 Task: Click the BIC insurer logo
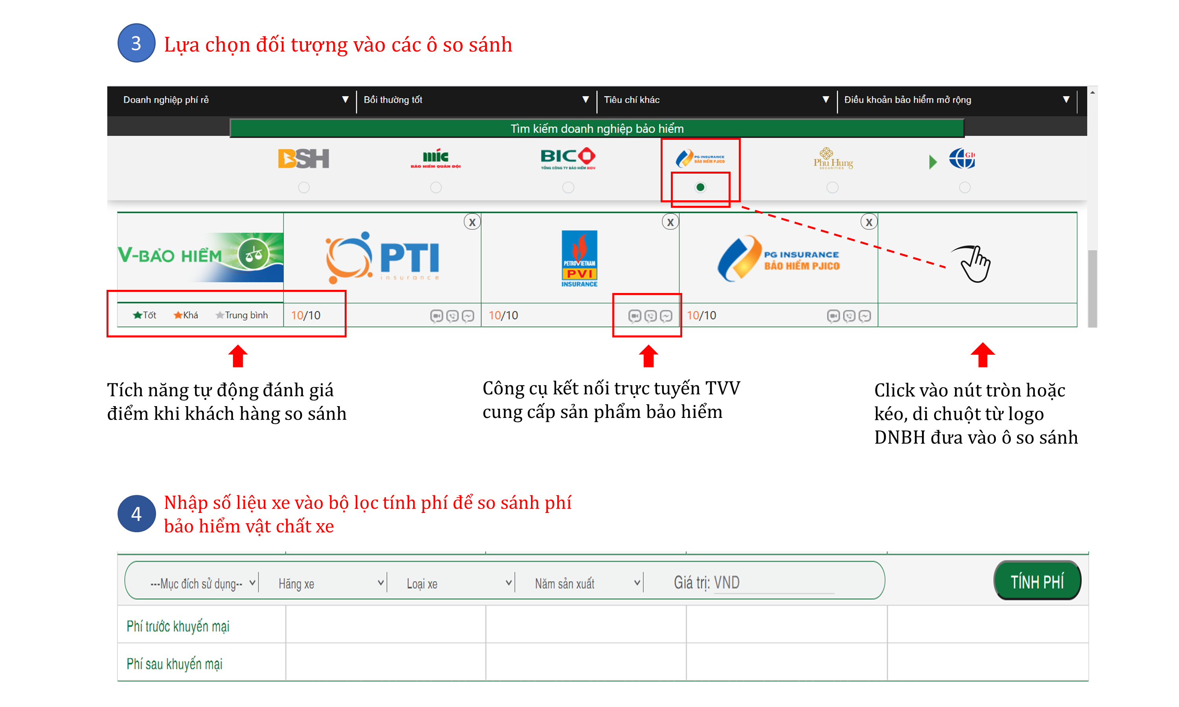coord(567,159)
